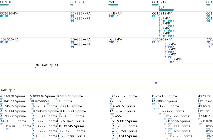Click EST AT24575.5prime
Image resolution: width=213 pixels, height=140 pixels.
pyautogui.click(x=13, y=106)
